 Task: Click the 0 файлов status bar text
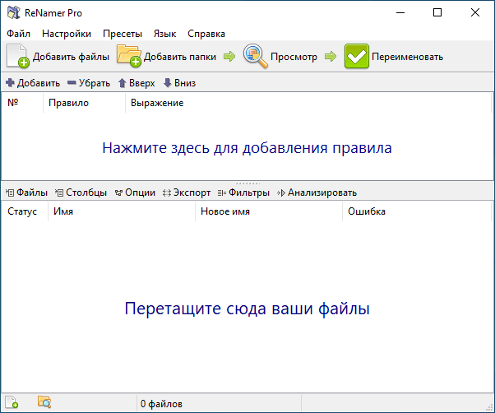pos(161,404)
